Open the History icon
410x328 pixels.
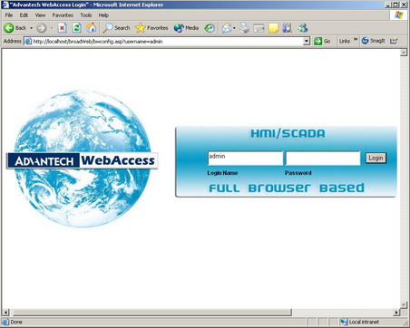click(210, 28)
